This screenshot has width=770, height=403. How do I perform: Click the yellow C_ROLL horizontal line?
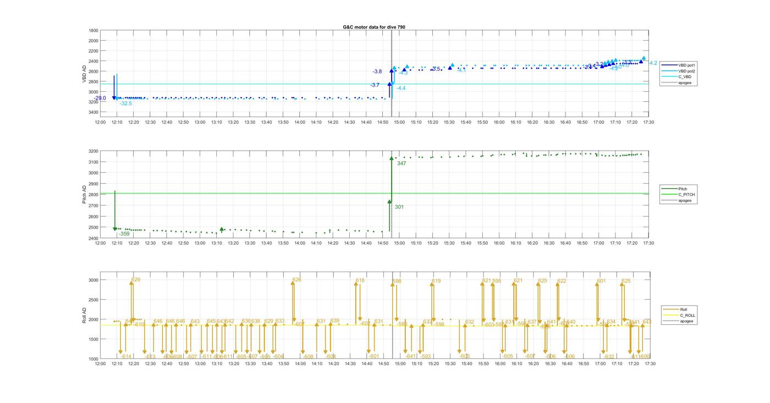tap(374, 325)
